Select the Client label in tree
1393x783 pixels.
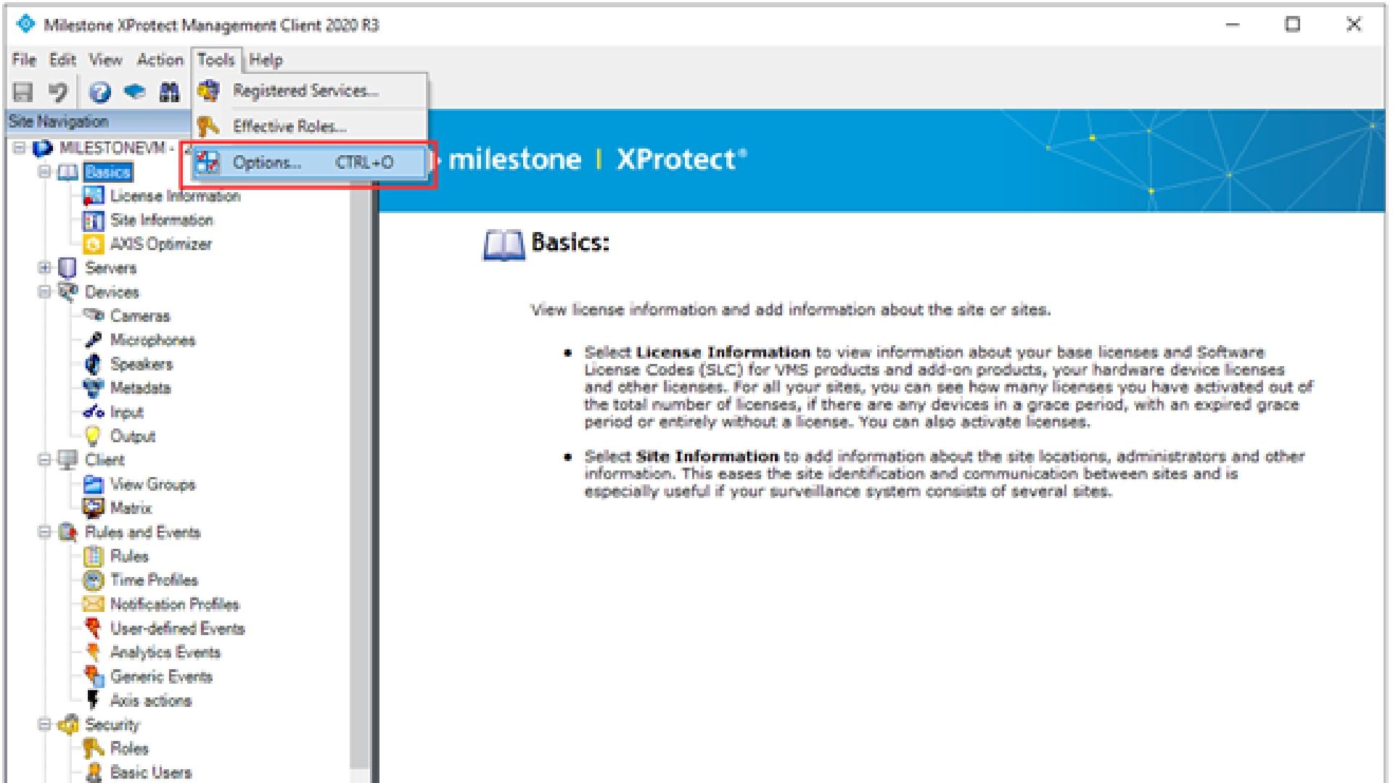pos(104,460)
